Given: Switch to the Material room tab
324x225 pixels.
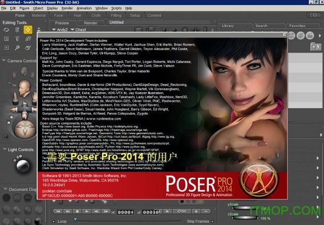Looking at the screenshot, I should (39, 15).
